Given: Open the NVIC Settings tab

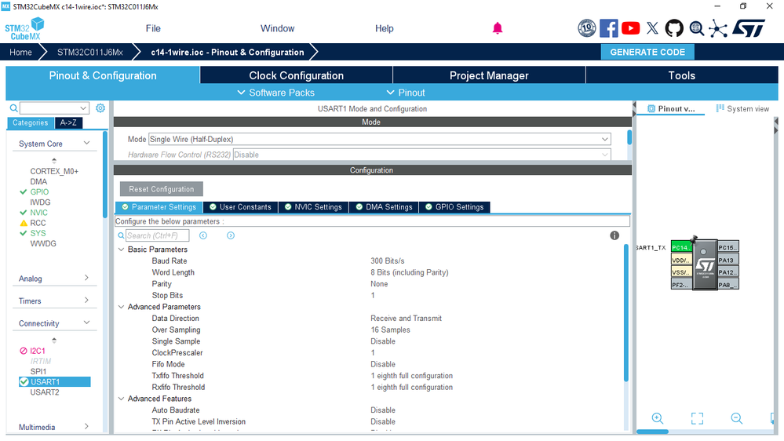Looking at the screenshot, I should coord(313,207).
